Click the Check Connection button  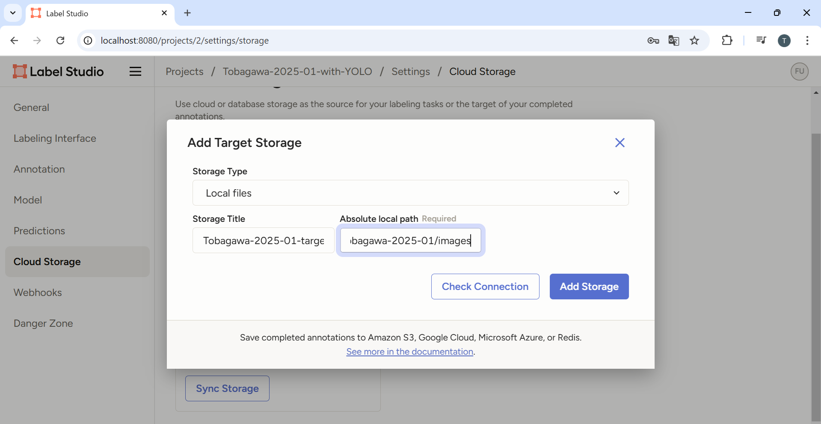tap(485, 287)
